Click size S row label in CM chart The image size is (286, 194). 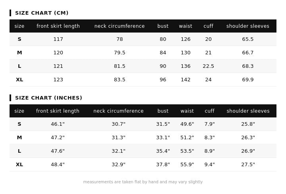19,39
